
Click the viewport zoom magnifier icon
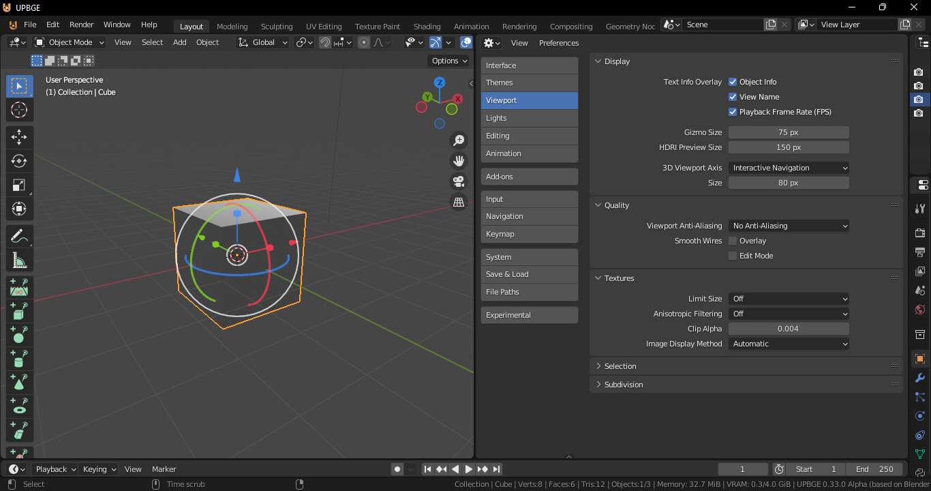point(459,140)
